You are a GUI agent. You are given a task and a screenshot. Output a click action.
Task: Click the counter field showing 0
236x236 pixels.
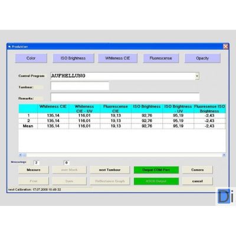point(67,163)
